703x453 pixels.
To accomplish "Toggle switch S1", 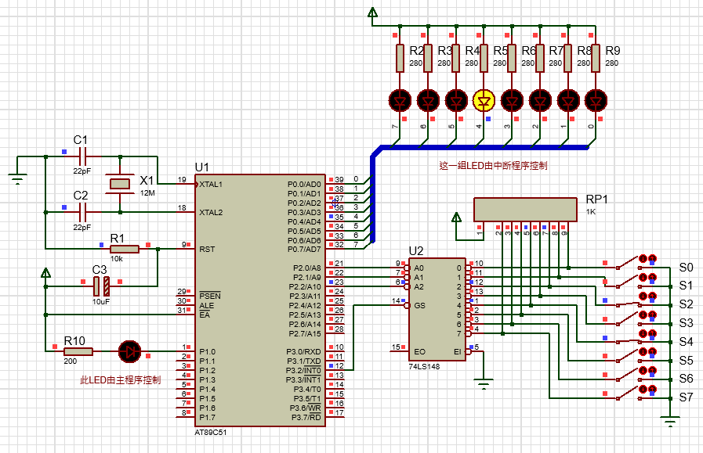I will pyautogui.click(x=628, y=282).
